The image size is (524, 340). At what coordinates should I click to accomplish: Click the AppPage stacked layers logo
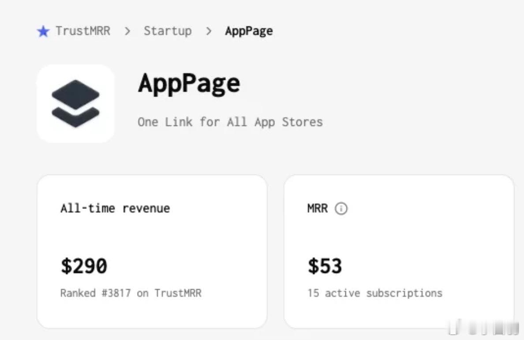pyautogui.click(x=75, y=103)
